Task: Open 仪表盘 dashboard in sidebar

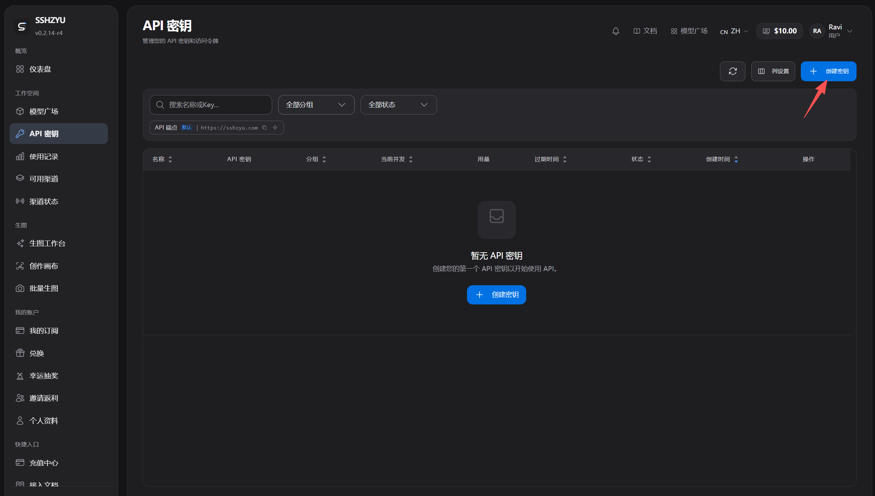Action: click(x=59, y=69)
